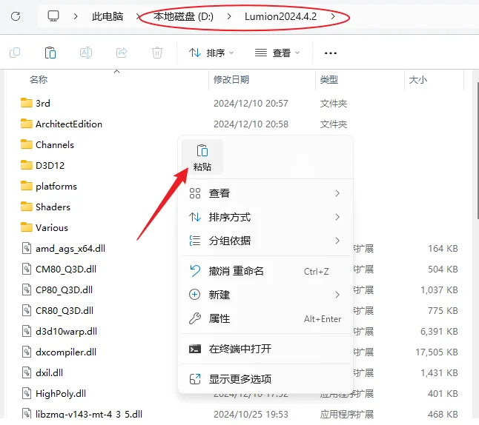Screen dimensions: 479x425
Task: Click the refresh icon in address bar
Action: coord(16,16)
